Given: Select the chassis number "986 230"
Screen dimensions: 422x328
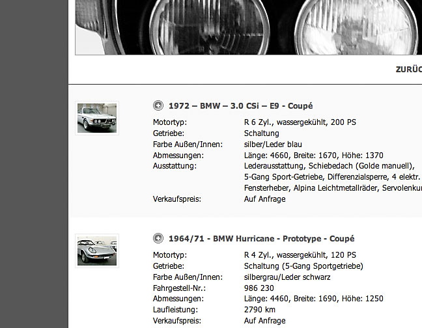Looking at the screenshot, I should (x=259, y=288).
